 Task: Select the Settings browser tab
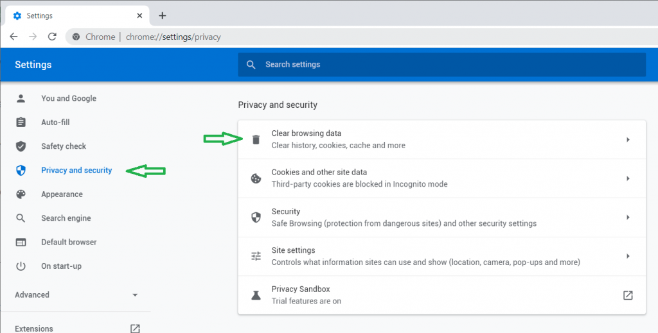(x=77, y=15)
